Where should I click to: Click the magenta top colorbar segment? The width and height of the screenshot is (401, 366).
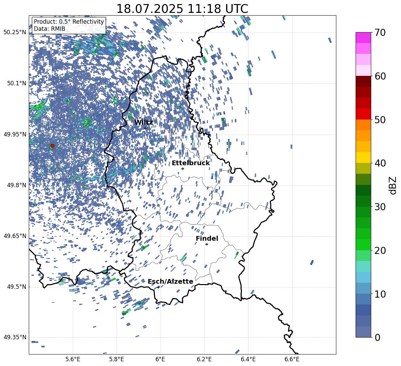tap(363, 38)
